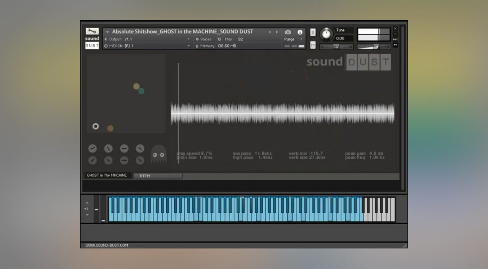Image resolution: width=488 pixels, height=269 pixels.
Task: Click second knob in lower knob row
Action: coord(108,160)
